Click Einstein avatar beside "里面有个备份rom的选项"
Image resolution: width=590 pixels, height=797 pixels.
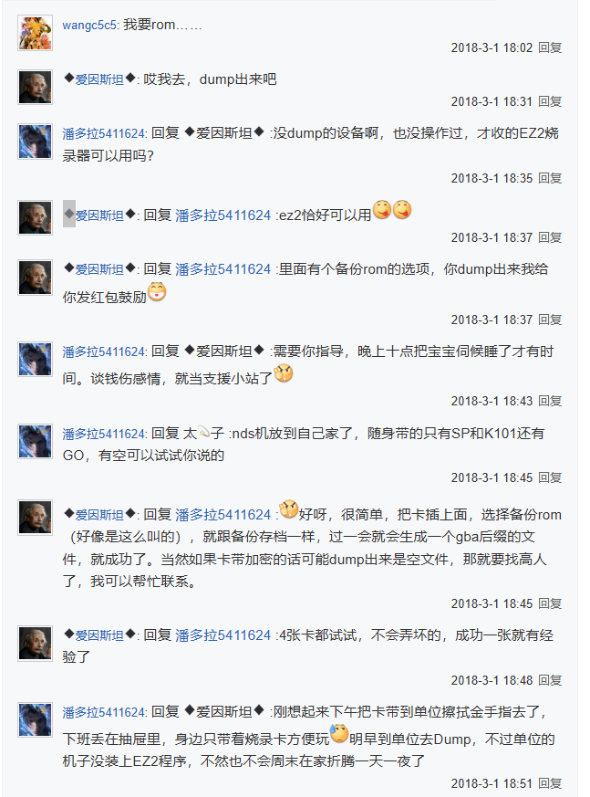point(35,278)
